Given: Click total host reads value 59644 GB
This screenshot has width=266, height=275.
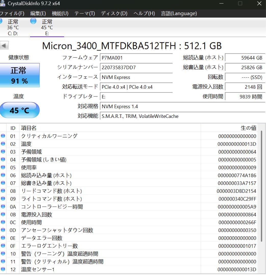Looking at the screenshot, I should (x=245, y=58).
